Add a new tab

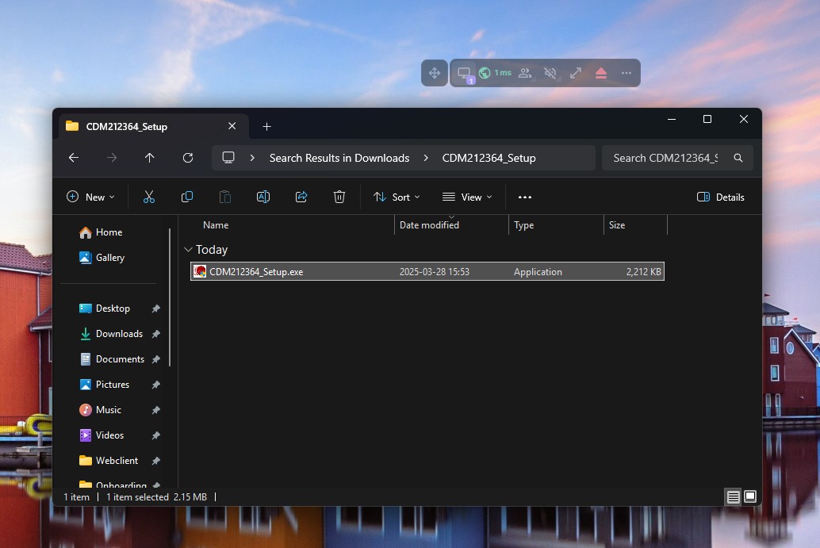click(266, 126)
